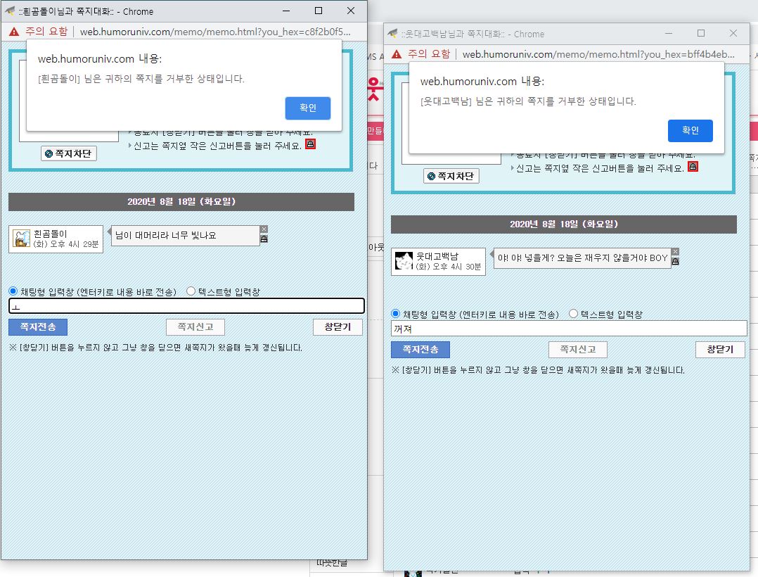
Task: Focus the message input containing 꺼져
Action: pos(568,329)
